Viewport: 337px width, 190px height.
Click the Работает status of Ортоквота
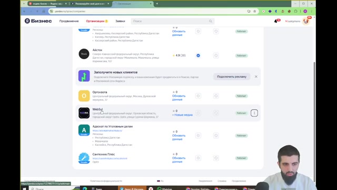pos(241,96)
